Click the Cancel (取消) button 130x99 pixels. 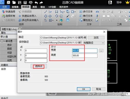click(x=98, y=89)
